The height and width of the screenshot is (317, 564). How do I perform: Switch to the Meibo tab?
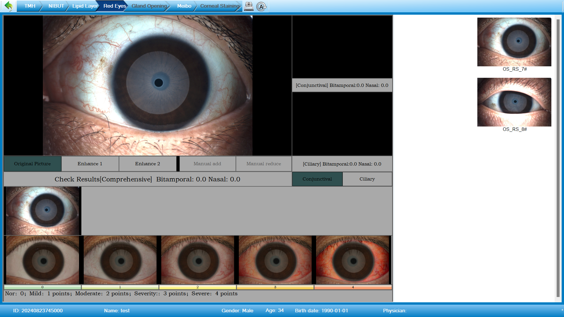tap(184, 6)
